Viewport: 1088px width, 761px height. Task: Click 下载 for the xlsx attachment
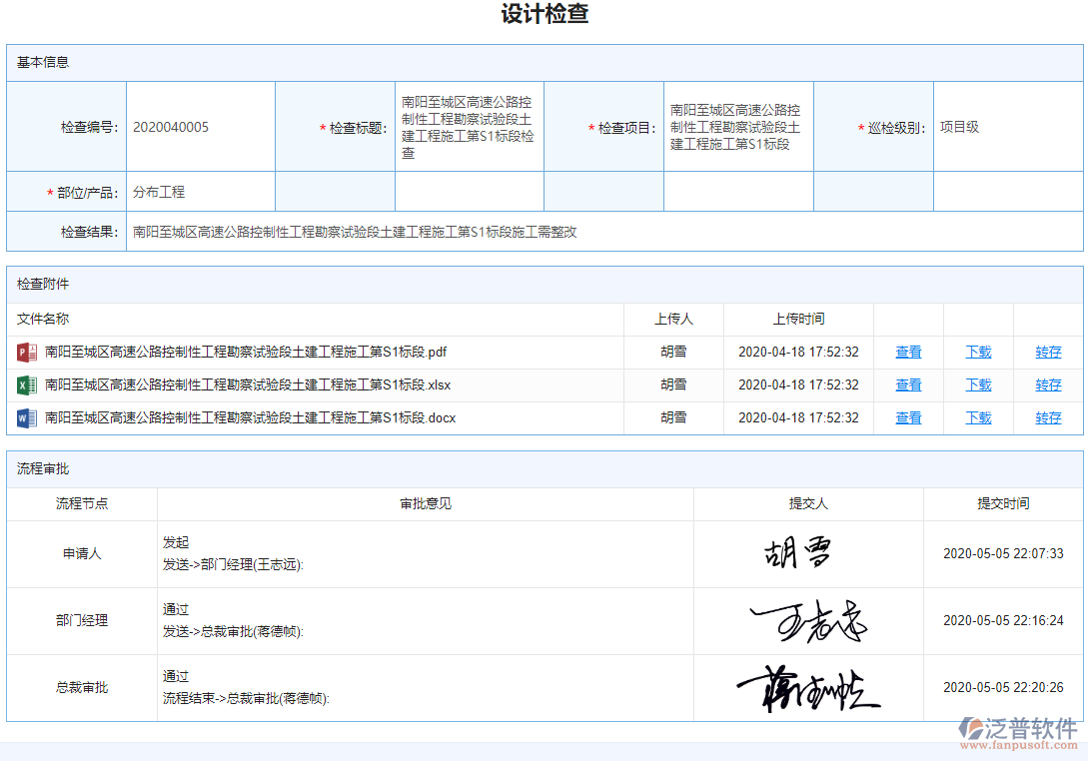click(x=978, y=384)
